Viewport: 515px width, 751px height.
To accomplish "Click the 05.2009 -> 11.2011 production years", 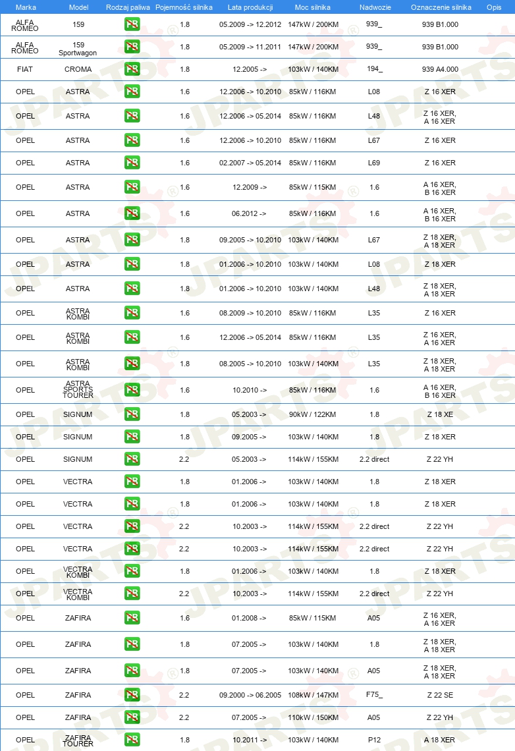I will tap(250, 47).
